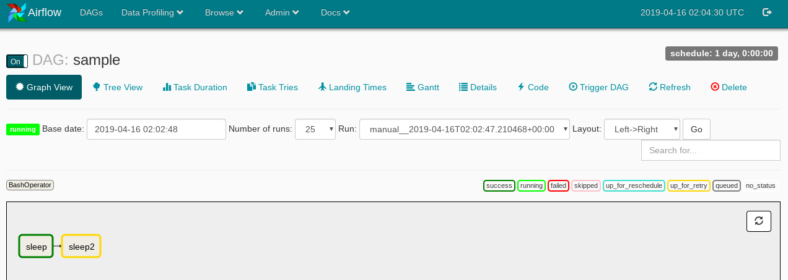Open the Run selection dropdown
The height and width of the screenshot is (280, 788).
(465, 129)
